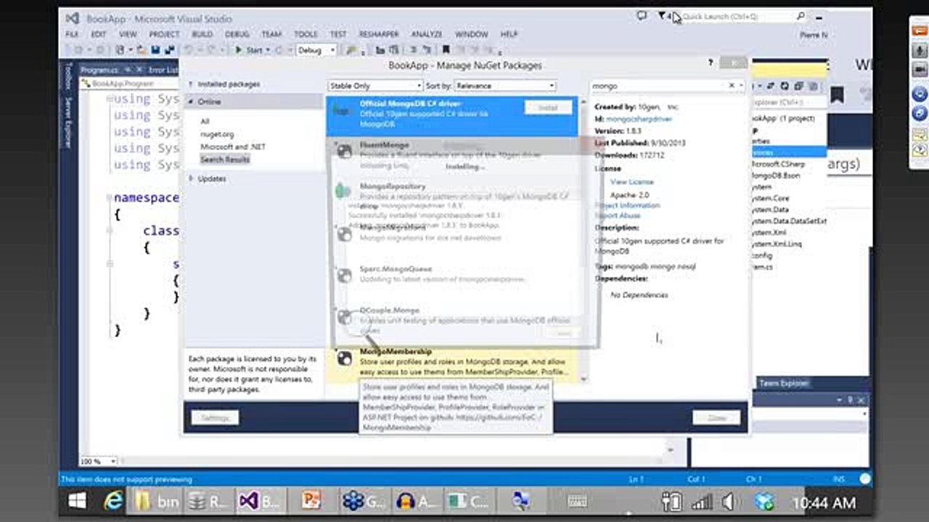
Task: Open Internet Explorer from taskbar
Action: tap(113, 501)
